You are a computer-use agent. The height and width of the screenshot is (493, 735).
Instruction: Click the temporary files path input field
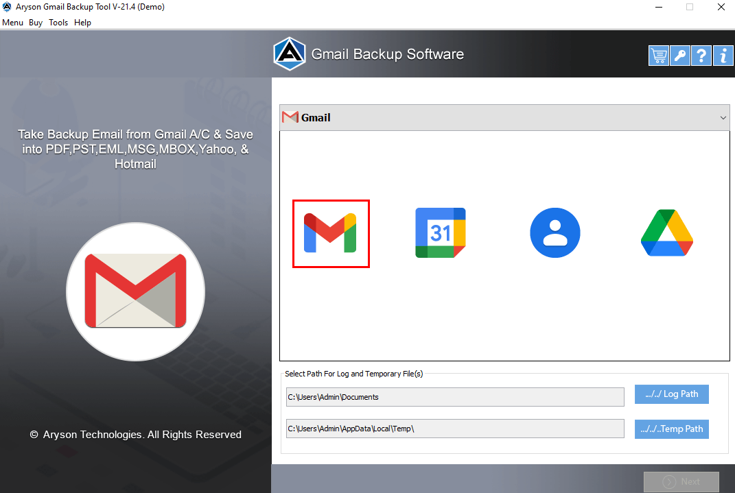click(455, 428)
